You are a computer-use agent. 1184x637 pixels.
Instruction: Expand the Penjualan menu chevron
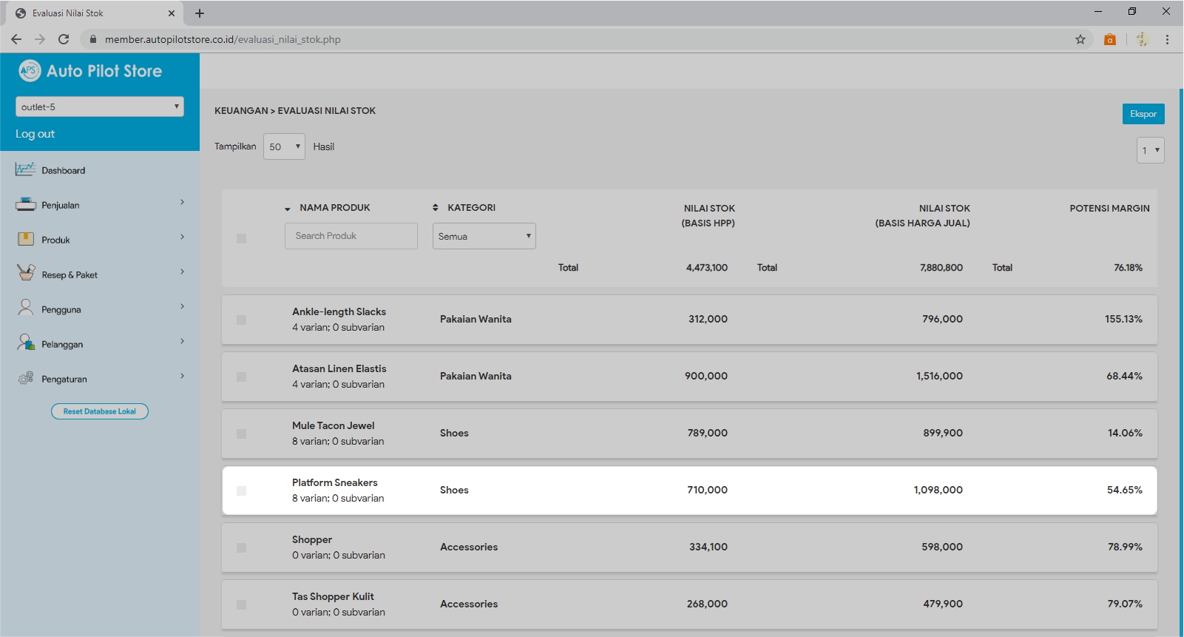coord(182,203)
